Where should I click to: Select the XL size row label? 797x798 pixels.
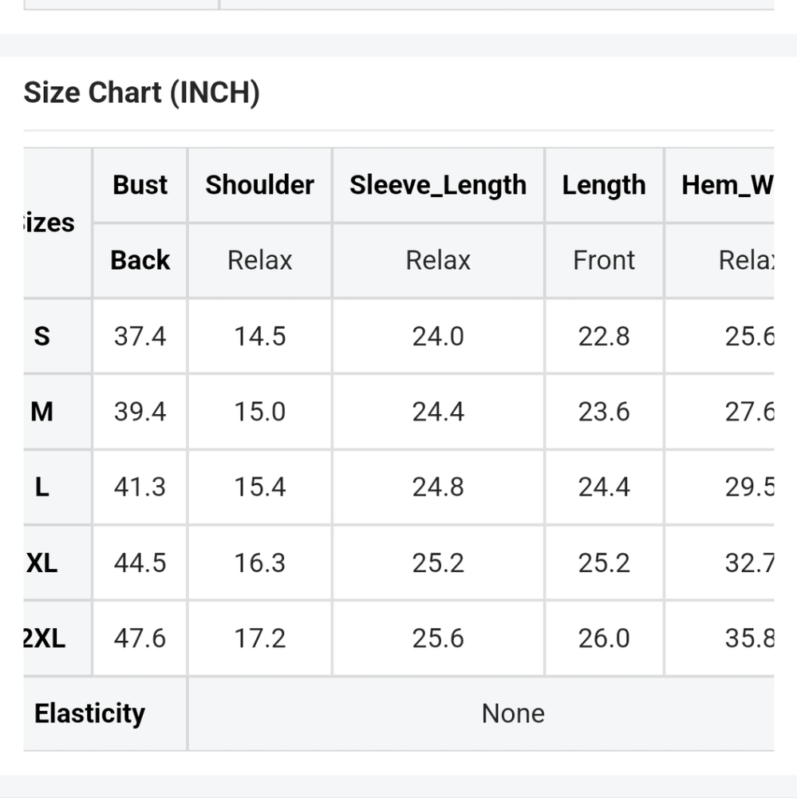click(x=41, y=563)
